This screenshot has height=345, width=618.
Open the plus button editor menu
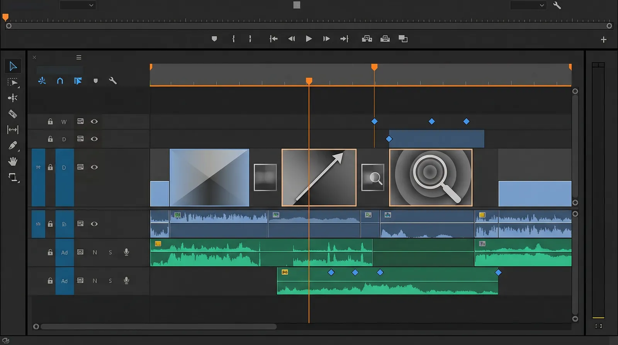click(x=603, y=39)
